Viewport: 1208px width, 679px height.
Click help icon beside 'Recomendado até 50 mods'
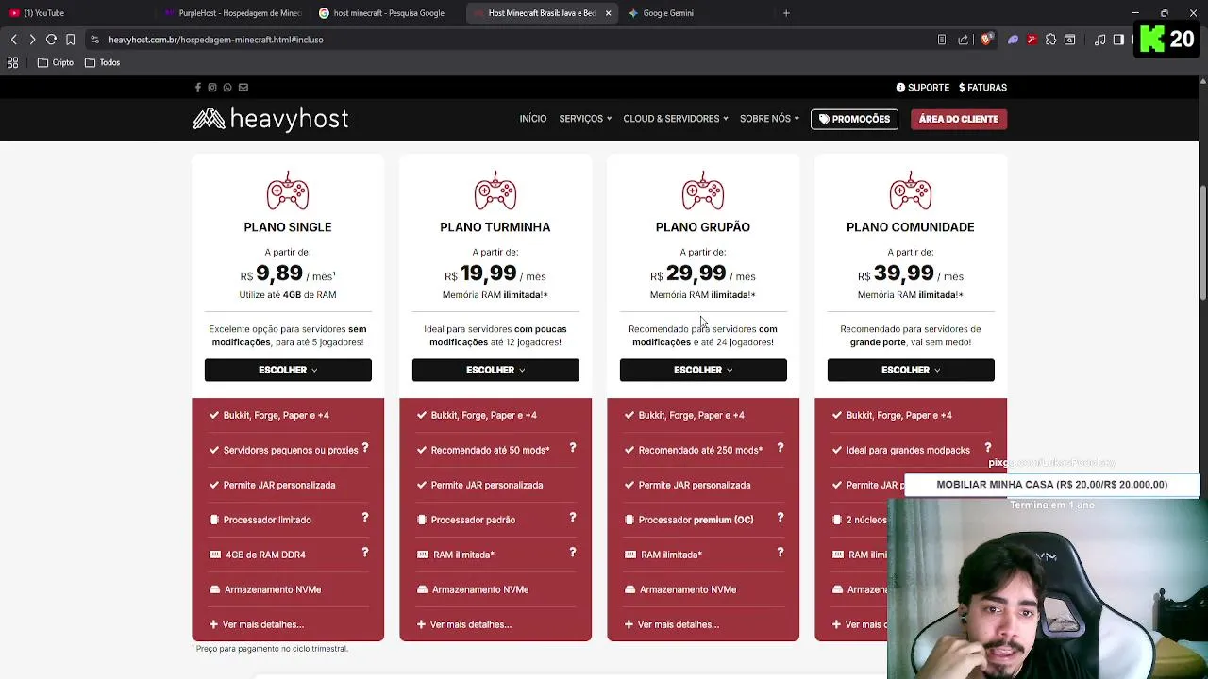click(x=573, y=448)
